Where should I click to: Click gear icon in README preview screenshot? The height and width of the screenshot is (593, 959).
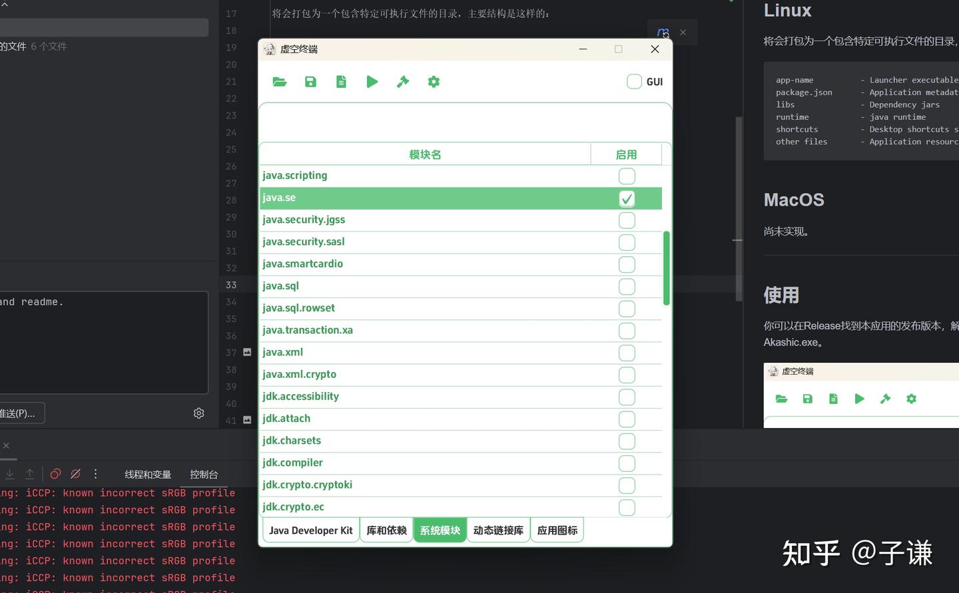[911, 399]
